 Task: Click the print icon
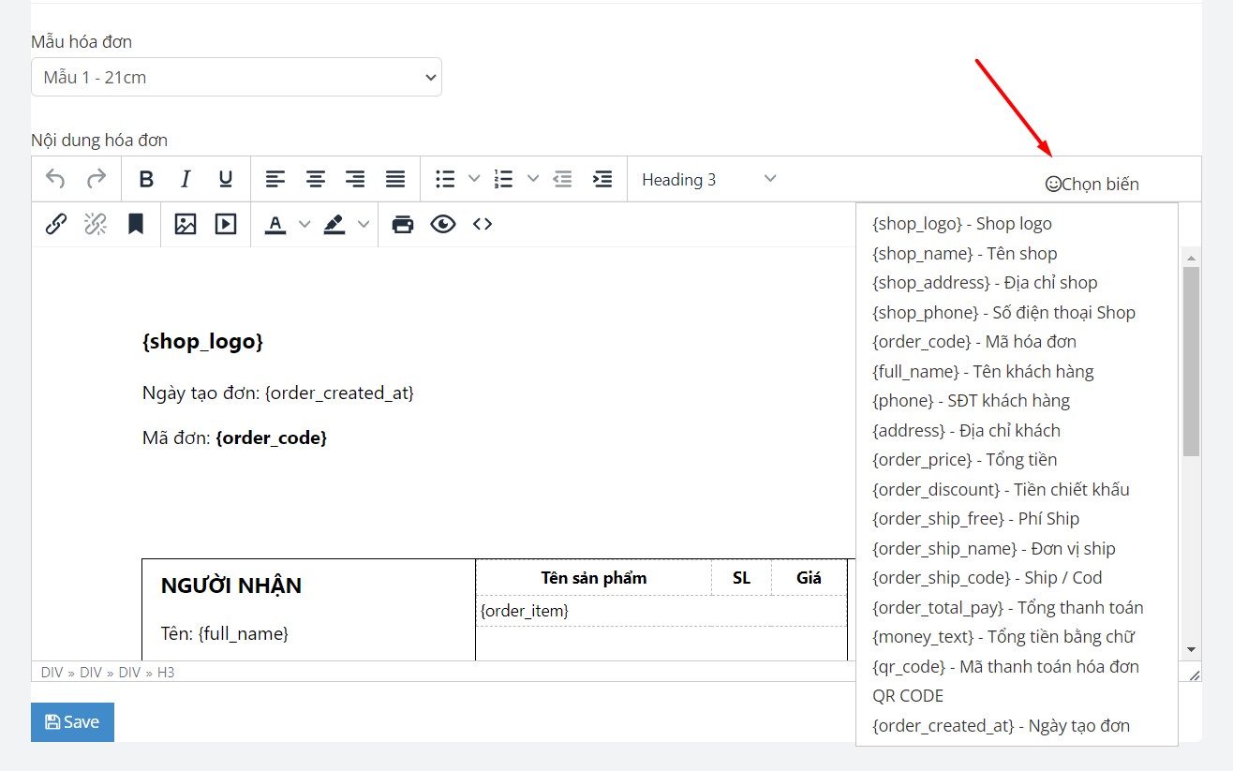(403, 224)
